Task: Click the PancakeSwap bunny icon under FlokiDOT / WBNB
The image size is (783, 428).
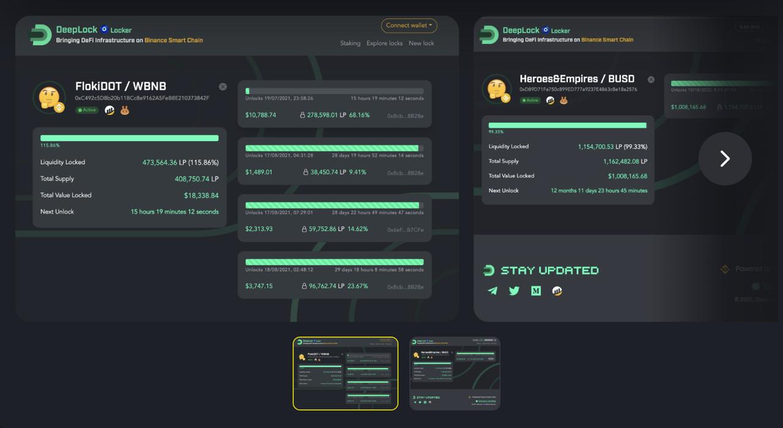Action: pos(125,111)
